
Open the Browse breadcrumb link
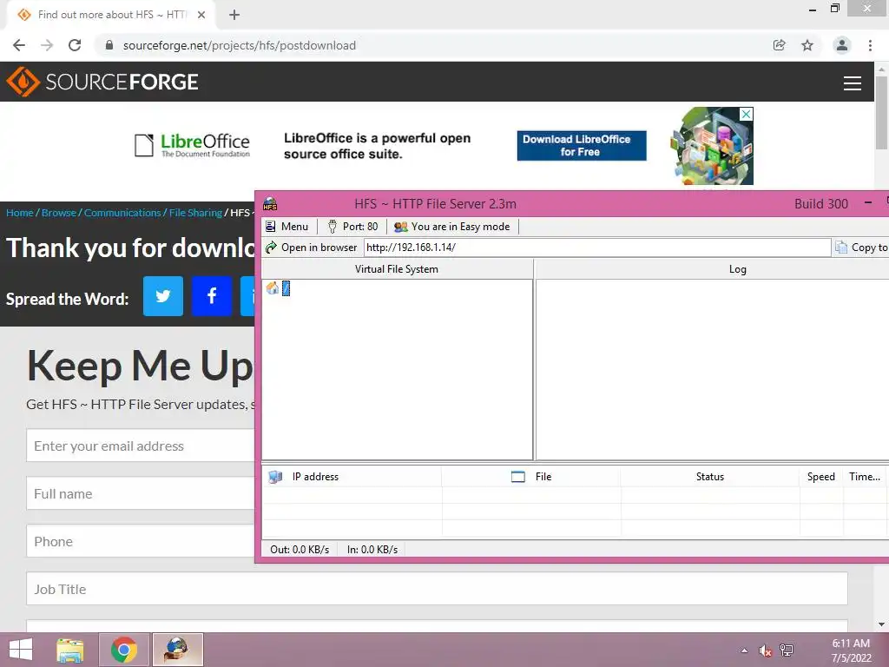point(59,213)
